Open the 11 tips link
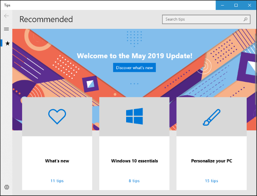The height and width of the screenshot is (196, 257). (57, 181)
